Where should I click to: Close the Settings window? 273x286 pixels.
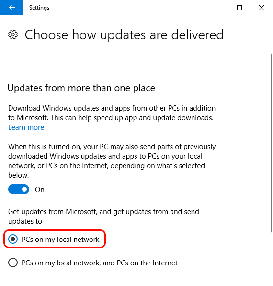tap(262, 8)
